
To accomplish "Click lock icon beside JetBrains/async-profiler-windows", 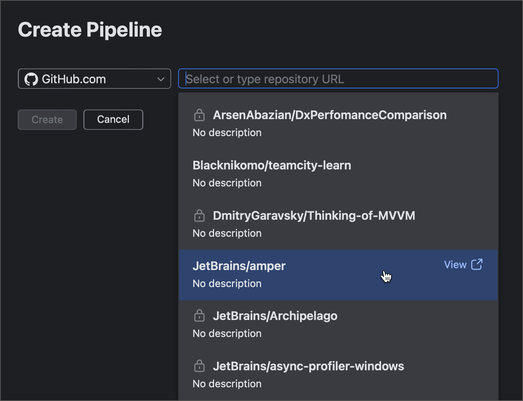I will (x=199, y=366).
